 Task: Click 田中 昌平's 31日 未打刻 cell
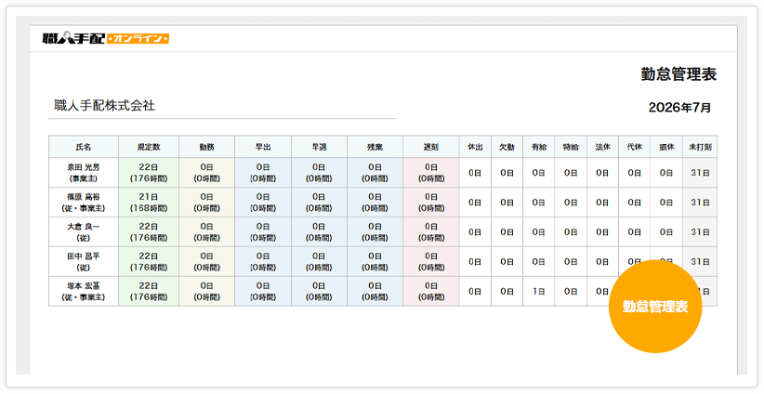coord(700,261)
